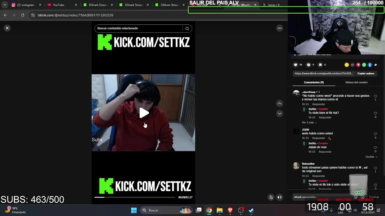Open Chrome tab search dropdown arrow
This screenshot has height=216, width=385.
(x=5, y=5)
